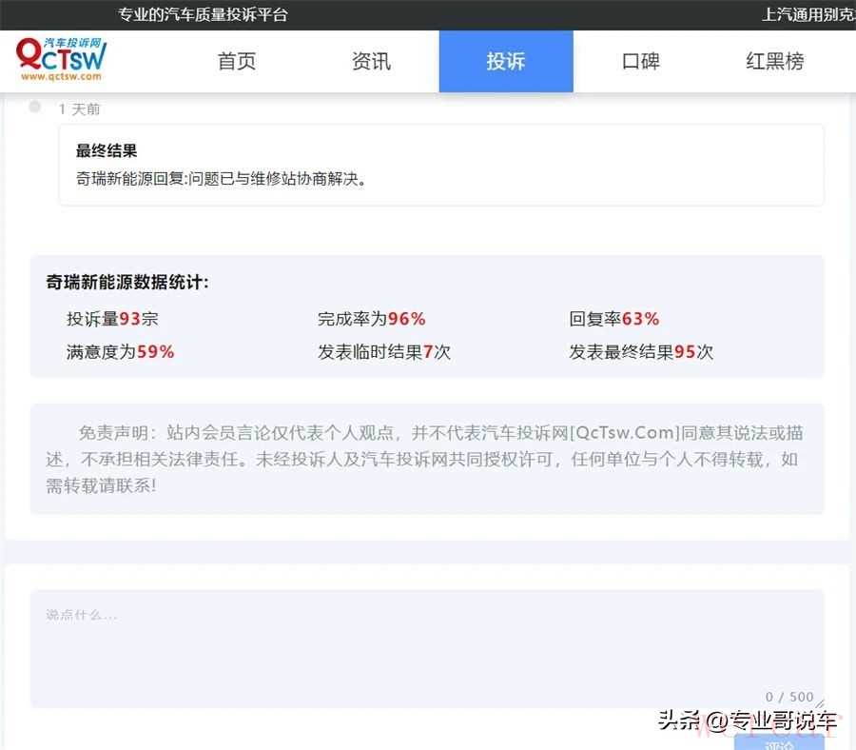Click the 0 / 500 character counter
Viewport: 856px width, 750px height.
click(x=788, y=697)
